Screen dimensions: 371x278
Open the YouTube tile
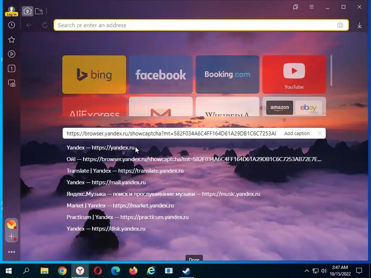click(294, 75)
